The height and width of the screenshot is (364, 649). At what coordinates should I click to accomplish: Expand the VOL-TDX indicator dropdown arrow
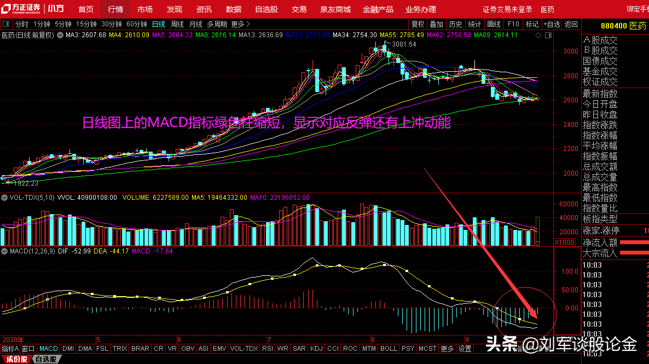[x=4, y=198]
